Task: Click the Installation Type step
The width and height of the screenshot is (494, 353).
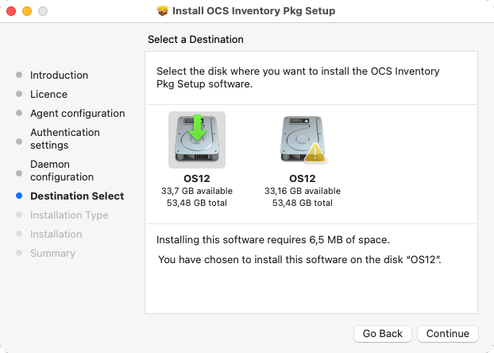Action: 69,215
